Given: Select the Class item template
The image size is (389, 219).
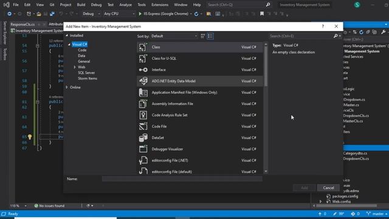Looking at the screenshot, I should tap(200, 47).
